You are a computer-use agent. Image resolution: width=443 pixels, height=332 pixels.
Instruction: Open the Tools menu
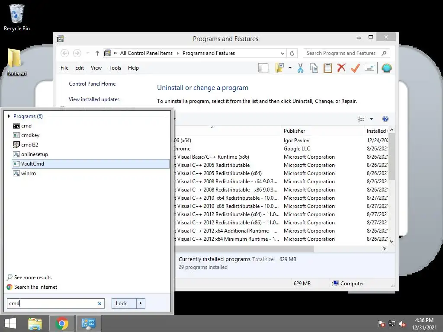[x=115, y=68]
